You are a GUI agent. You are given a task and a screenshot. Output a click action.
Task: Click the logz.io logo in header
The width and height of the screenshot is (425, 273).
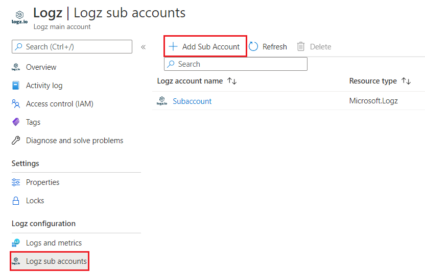tap(19, 17)
